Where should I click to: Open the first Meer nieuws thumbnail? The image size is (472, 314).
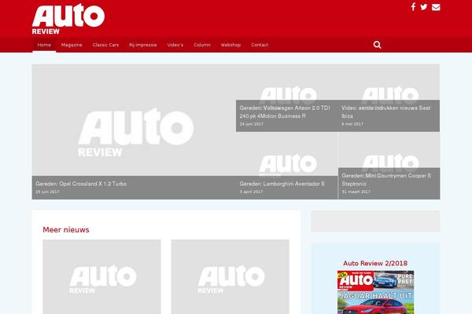101,277
